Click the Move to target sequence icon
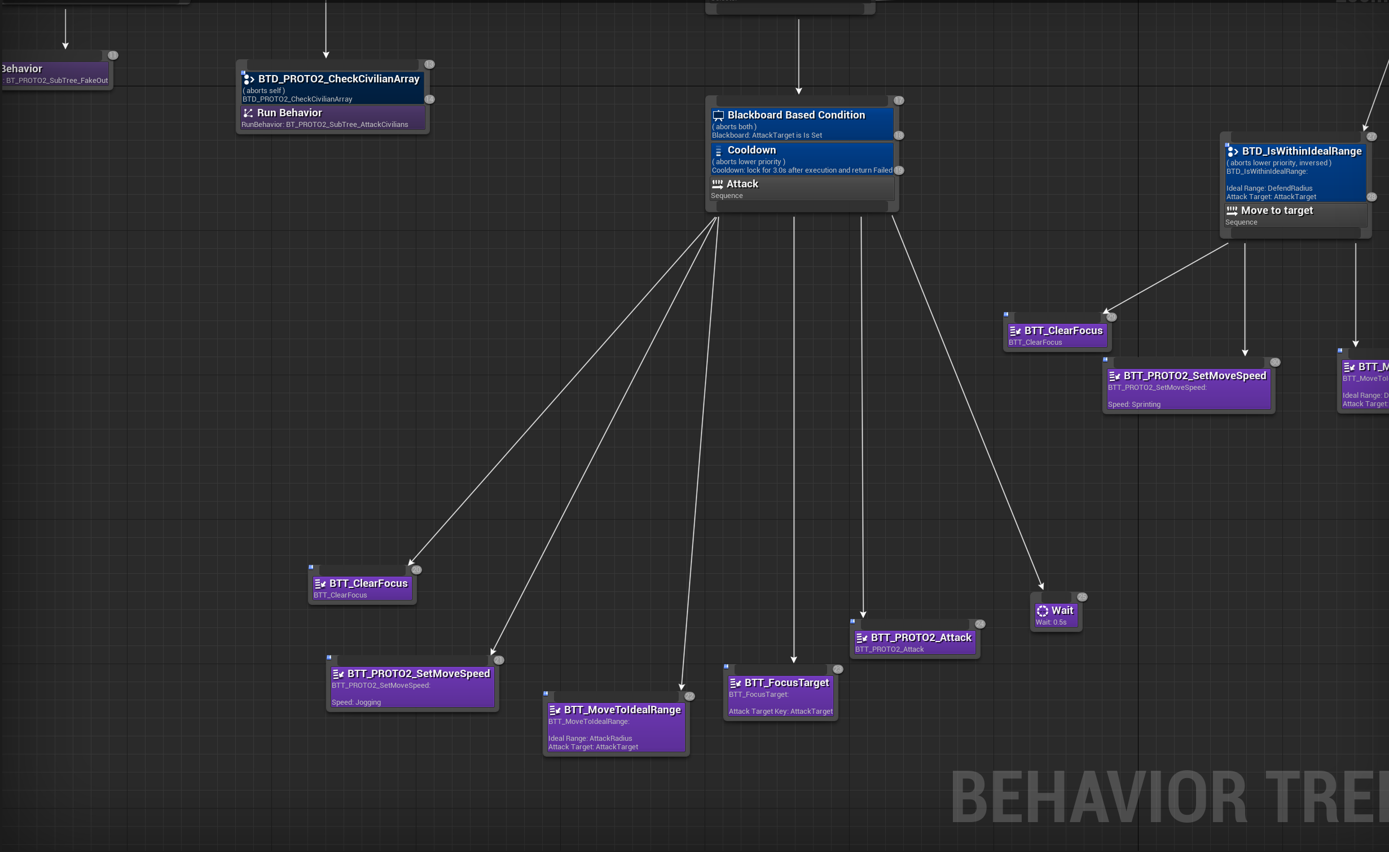Screen dimensions: 1389x852 (1232, 210)
